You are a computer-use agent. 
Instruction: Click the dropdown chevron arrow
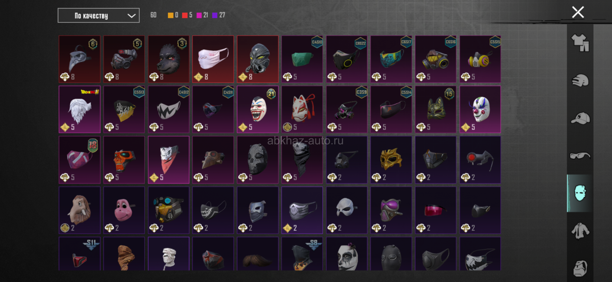[131, 16]
